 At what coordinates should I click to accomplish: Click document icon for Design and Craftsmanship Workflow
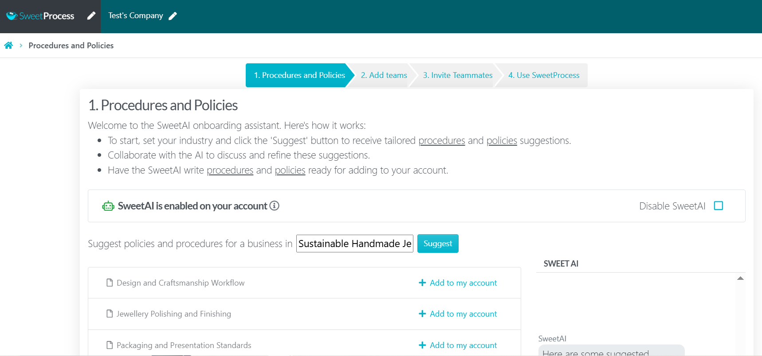tap(110, 282)
